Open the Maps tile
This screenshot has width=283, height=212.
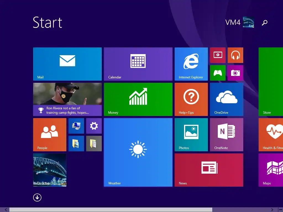[x=271, y=170]
